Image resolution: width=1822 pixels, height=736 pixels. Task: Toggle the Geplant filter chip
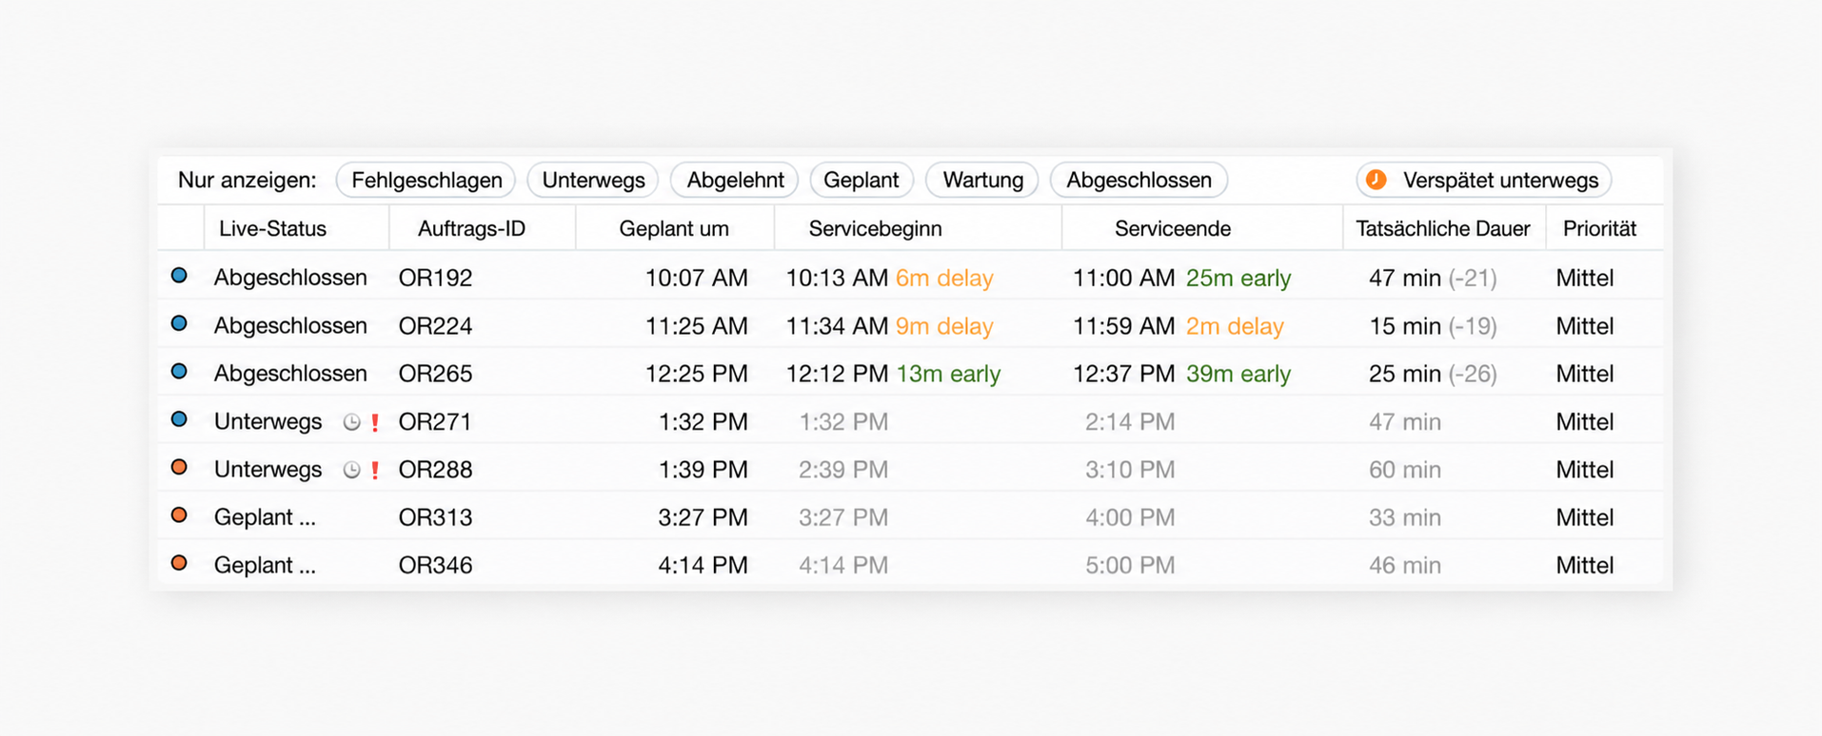point(861,180)
